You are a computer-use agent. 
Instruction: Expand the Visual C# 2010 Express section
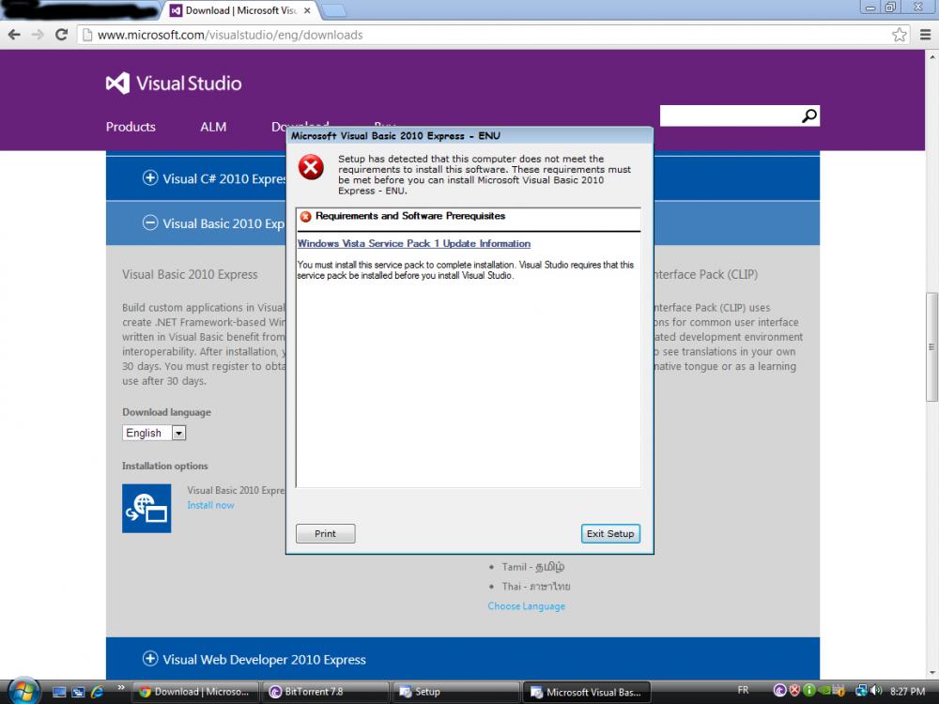click(149, 177)
